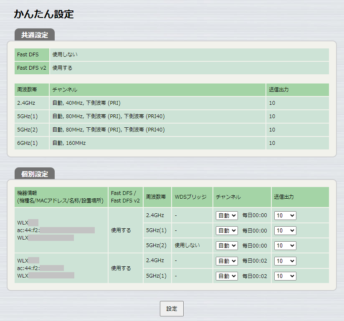This screenshot has height=321, width=344.
Task: Click the 使用する Fast DFS cell of second device
Action: (126, 268)
